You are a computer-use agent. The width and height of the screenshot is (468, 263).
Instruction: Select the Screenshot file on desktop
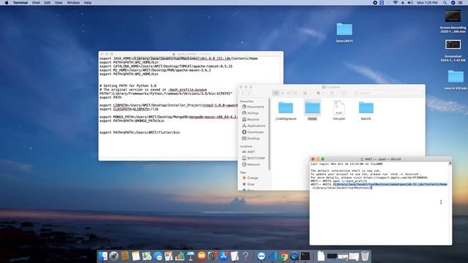tap(453, 50)
